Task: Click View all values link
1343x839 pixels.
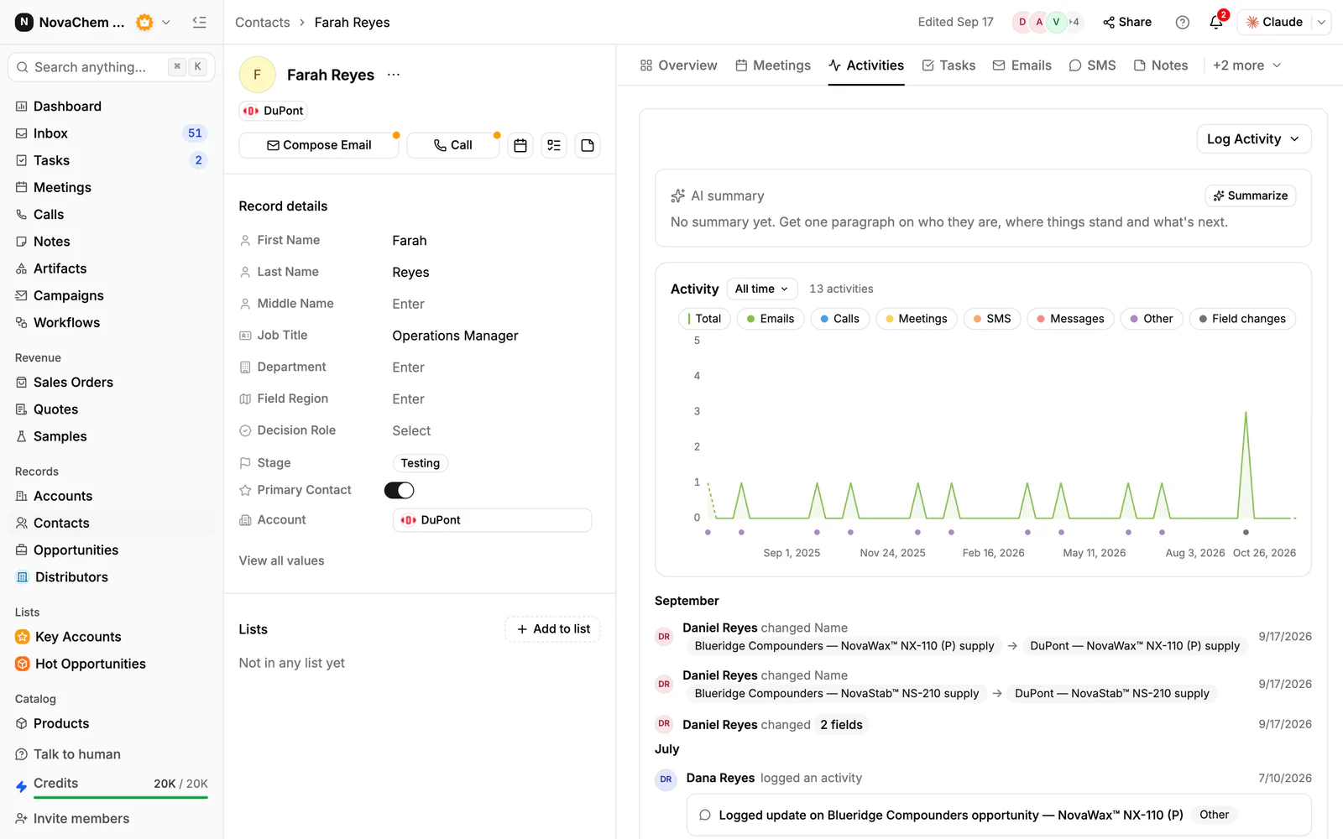Action: pyautogui.click(x=281, y=560)
